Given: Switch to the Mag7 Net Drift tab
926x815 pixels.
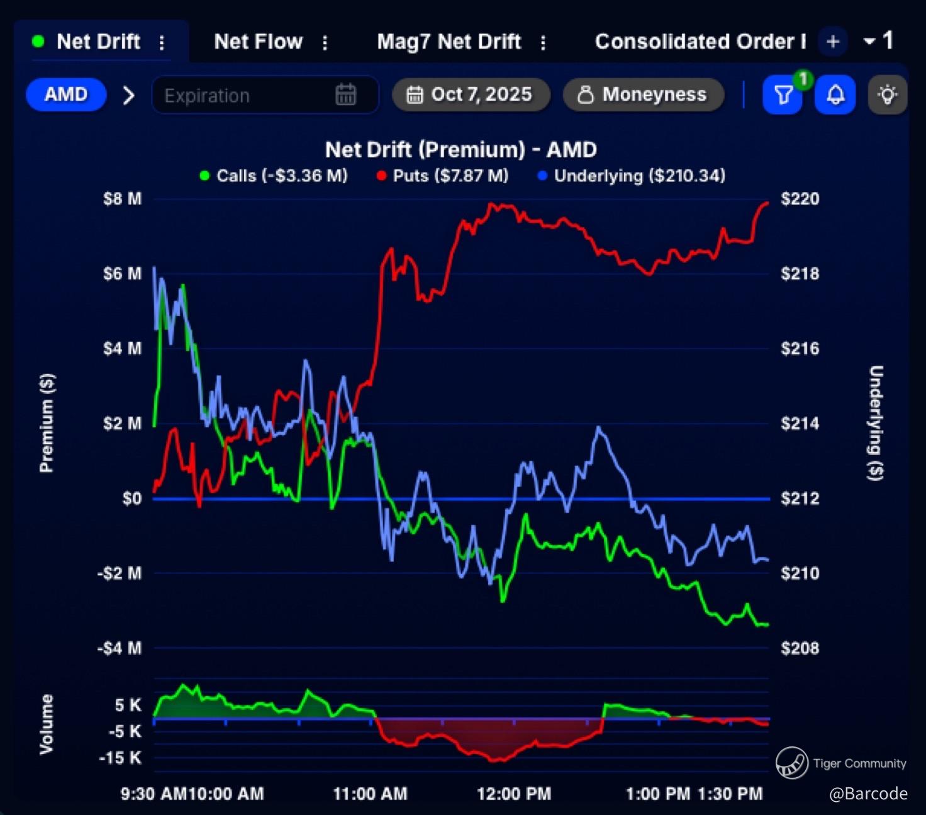Looking at the screenshot, I should [449, 42].
